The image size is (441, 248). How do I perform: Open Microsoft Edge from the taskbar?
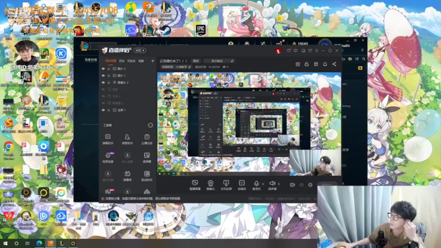coord(39,243)
